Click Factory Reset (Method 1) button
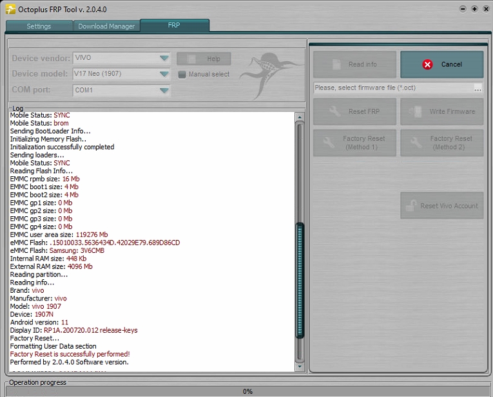This screenshot has width=493, height=397. pos(354,143)
